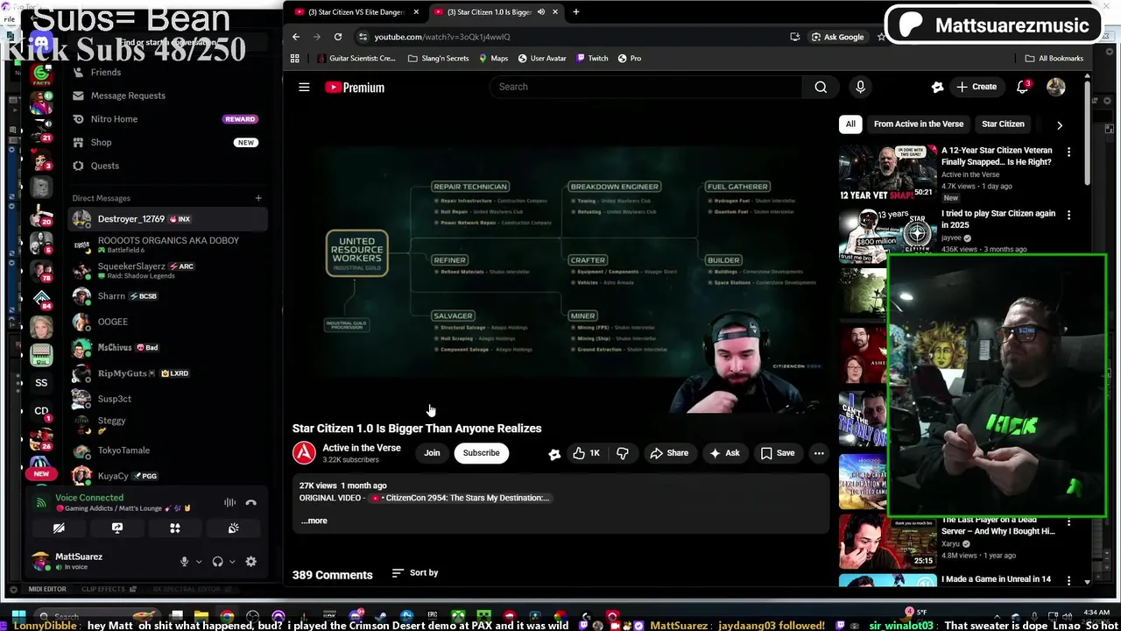Open Discord Nitro Home

coord(166,119)
